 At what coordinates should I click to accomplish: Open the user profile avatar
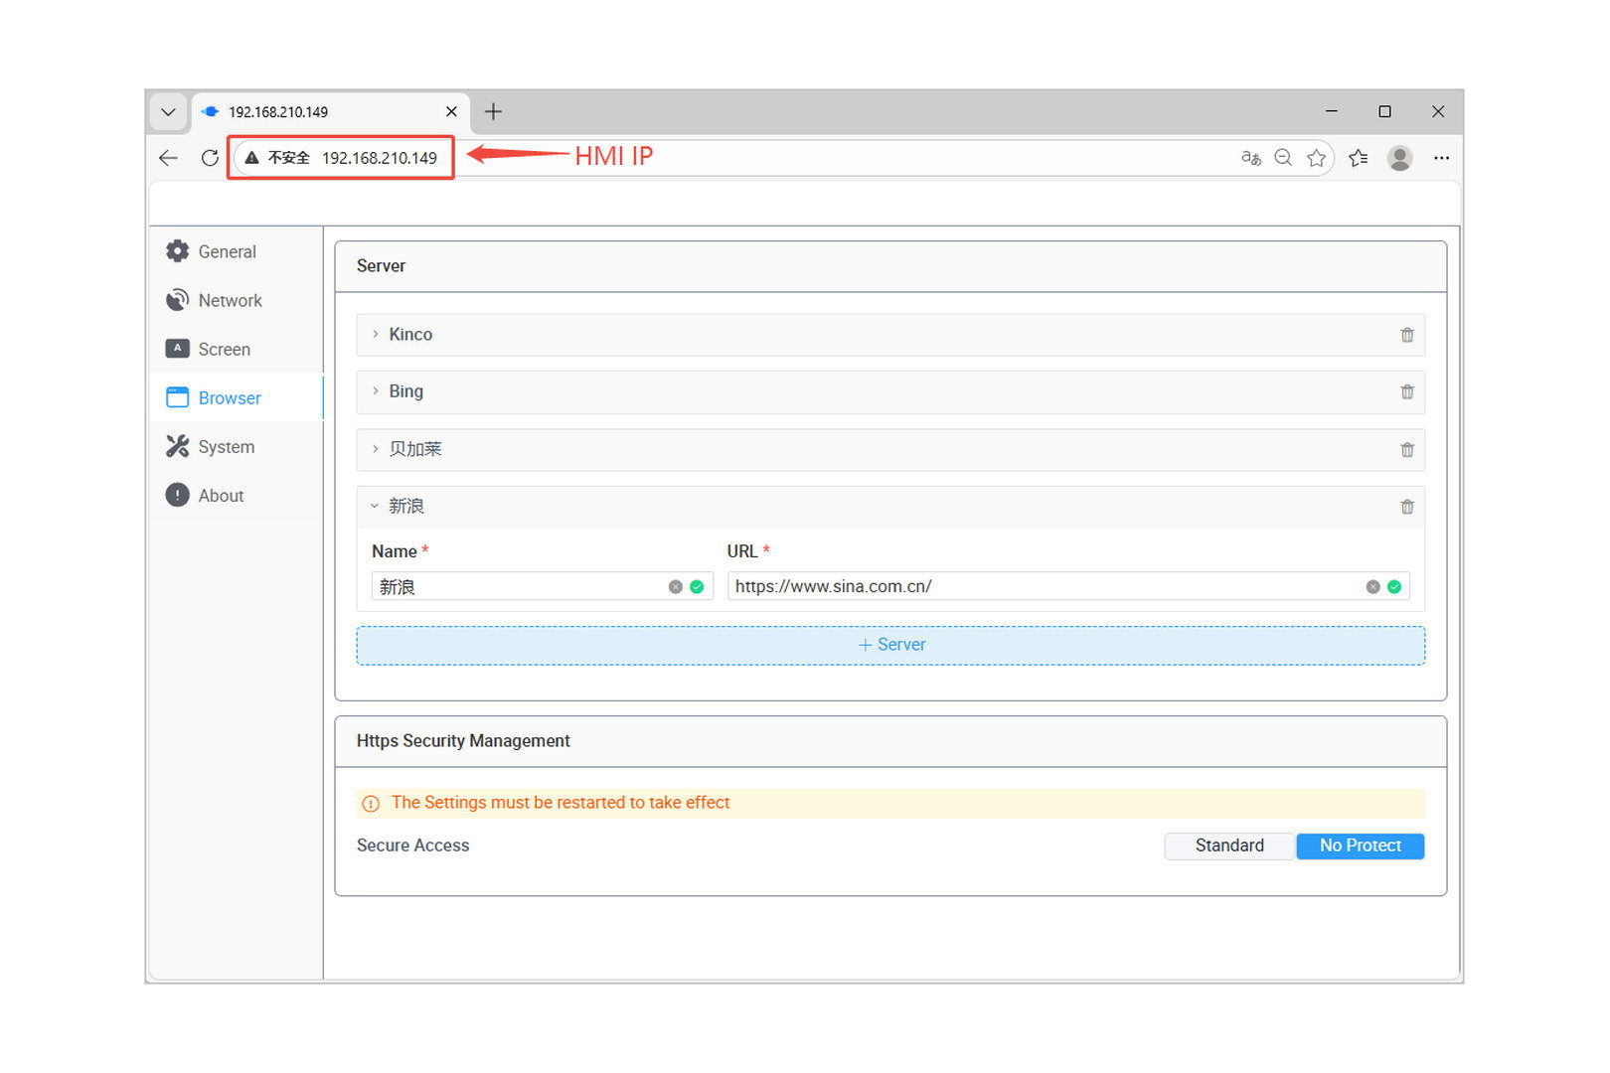pyautogui.click(x=1400, y=158)
